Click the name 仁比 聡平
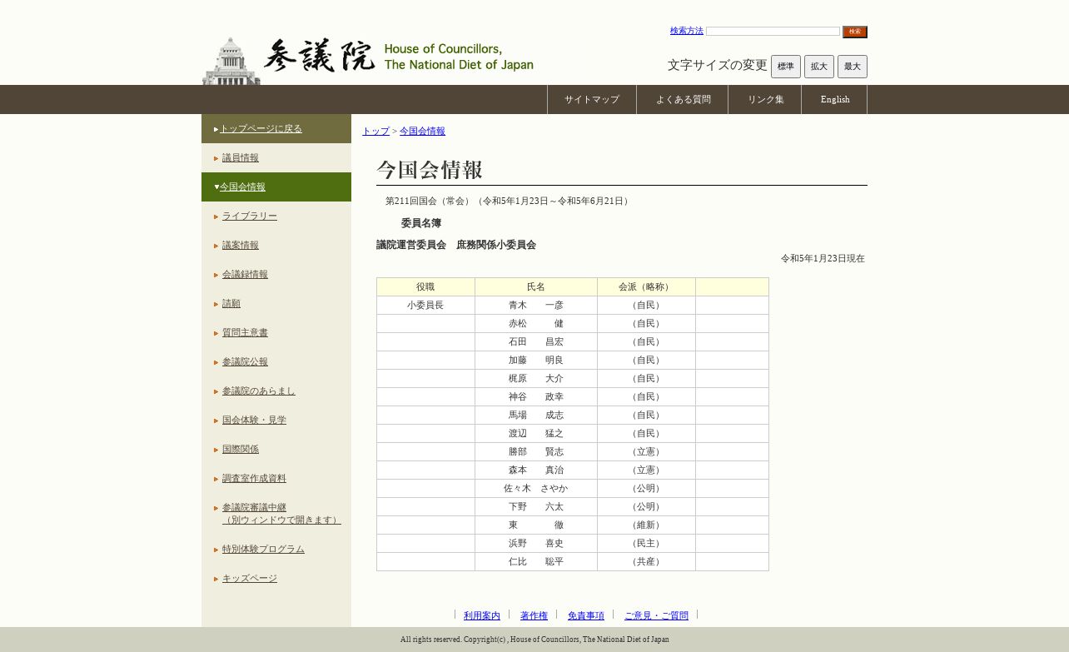The width and height of the screenshot is (1069, 652). click(536, 562)
